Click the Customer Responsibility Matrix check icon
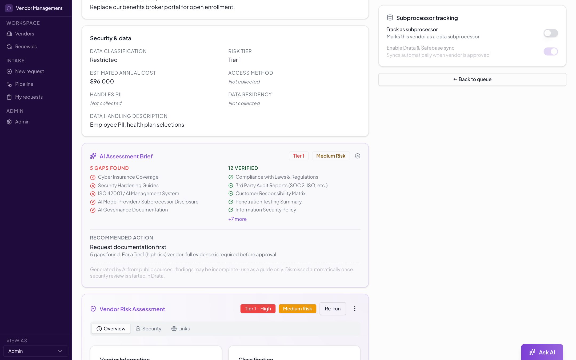Screen dimensions: 576x360 [x=231, y=194]
